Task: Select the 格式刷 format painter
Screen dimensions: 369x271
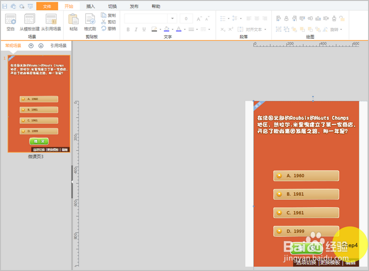Action: point(90,22)
